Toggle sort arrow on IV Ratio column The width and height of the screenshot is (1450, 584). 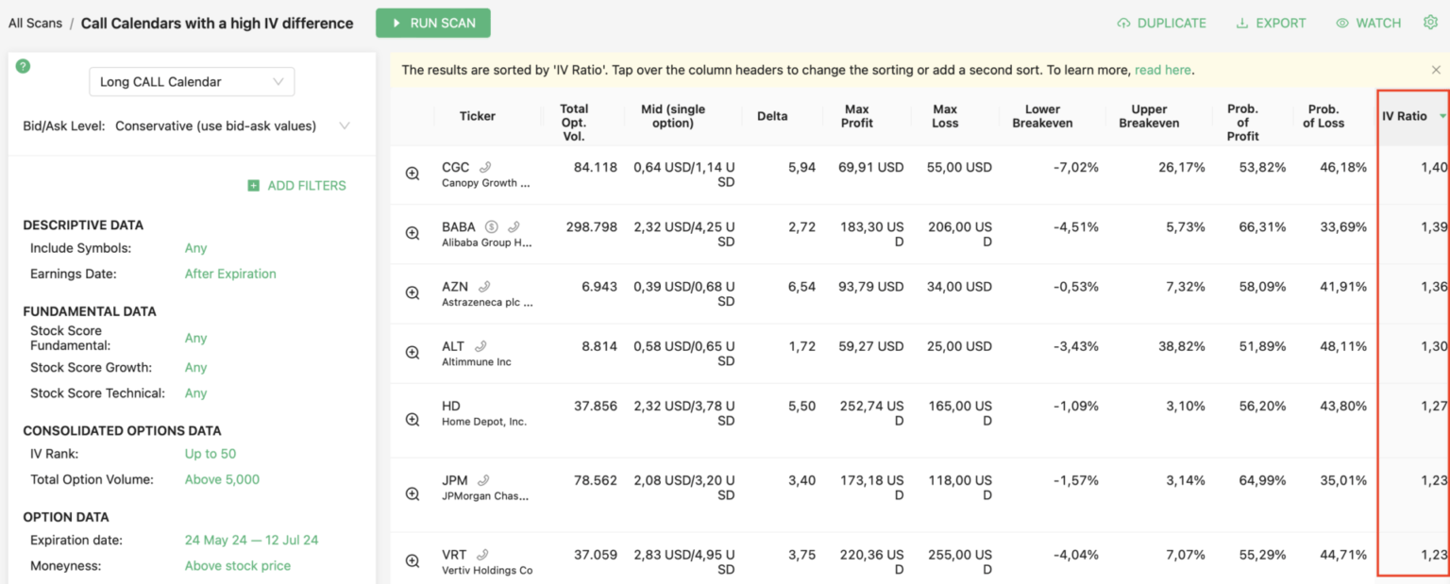click(x=1442, y=116)
